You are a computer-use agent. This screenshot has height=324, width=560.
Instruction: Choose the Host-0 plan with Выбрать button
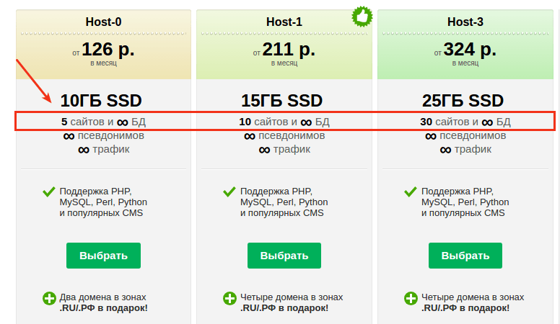(104, 256)
